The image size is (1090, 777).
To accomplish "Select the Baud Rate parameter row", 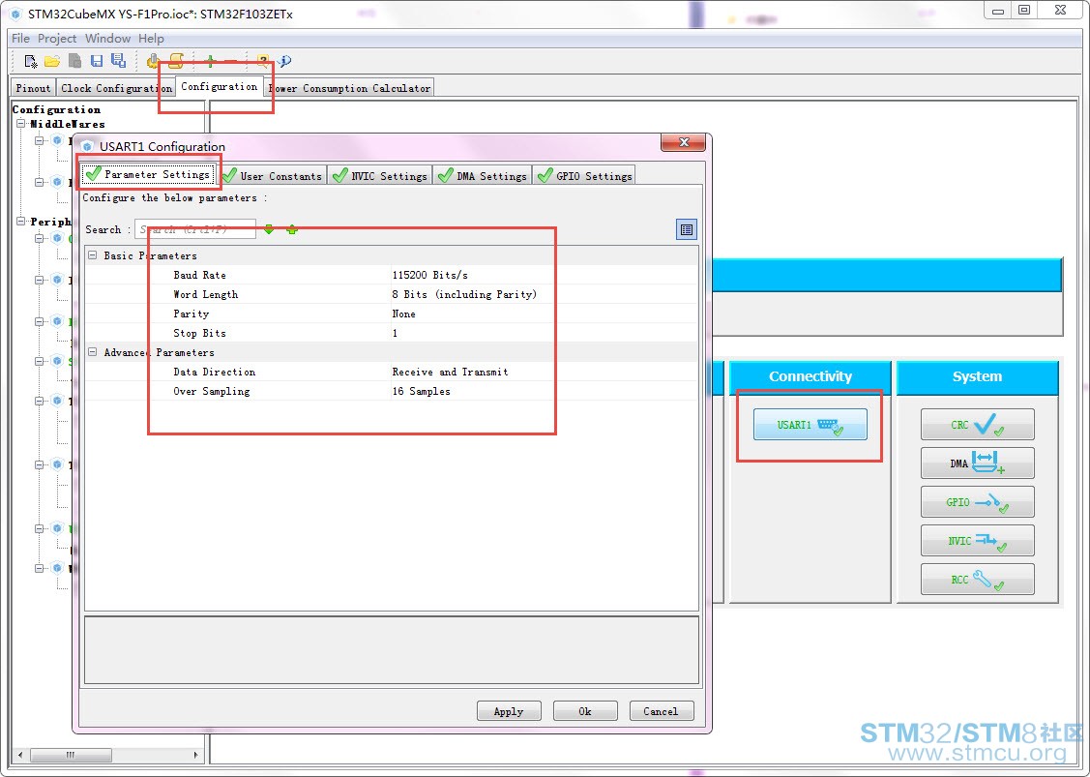I will click(392, 275).
